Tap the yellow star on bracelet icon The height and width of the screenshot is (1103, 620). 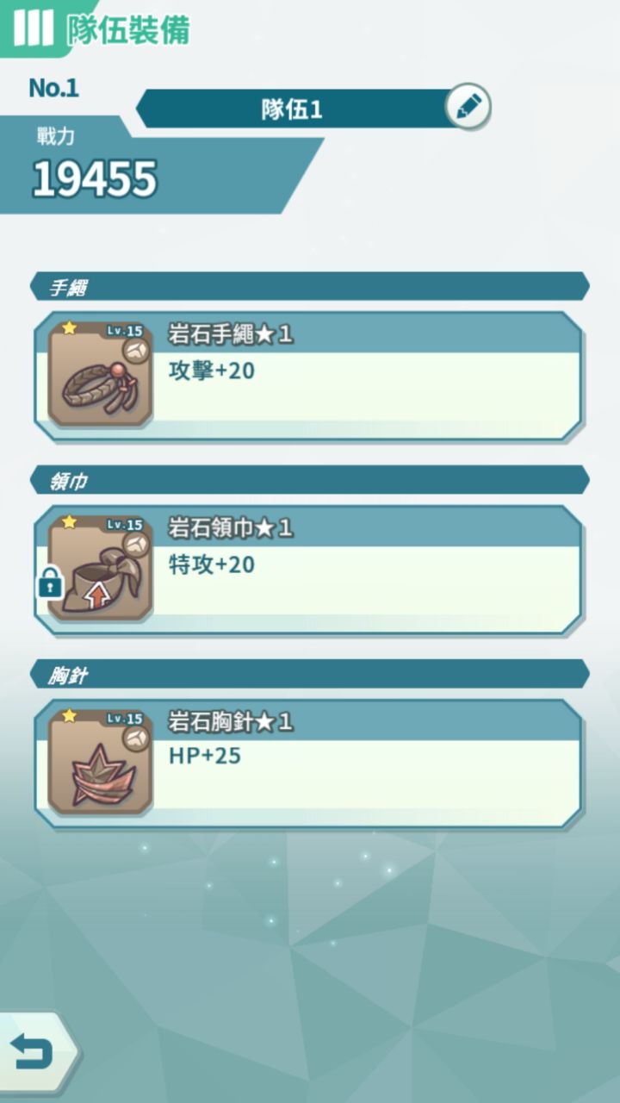(68, 328)
